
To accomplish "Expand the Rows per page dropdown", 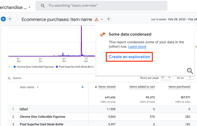I will [x=166, y=78].
